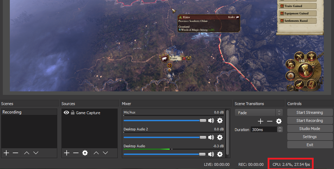Add a new source with plus icon
The image size is (334, 169).
coord(67,153)
